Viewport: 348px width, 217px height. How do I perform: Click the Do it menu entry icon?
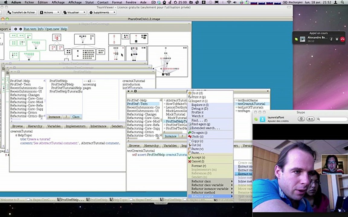189,93
